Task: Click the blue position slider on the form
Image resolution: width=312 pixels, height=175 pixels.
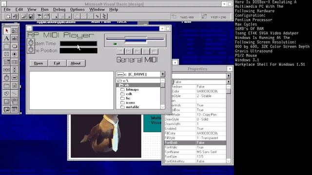Action: click(136, 40)
